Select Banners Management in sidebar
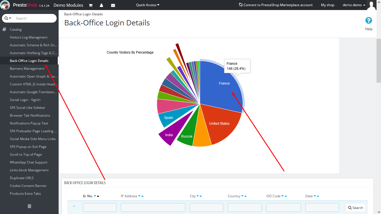381x214 pixels. 27,69
